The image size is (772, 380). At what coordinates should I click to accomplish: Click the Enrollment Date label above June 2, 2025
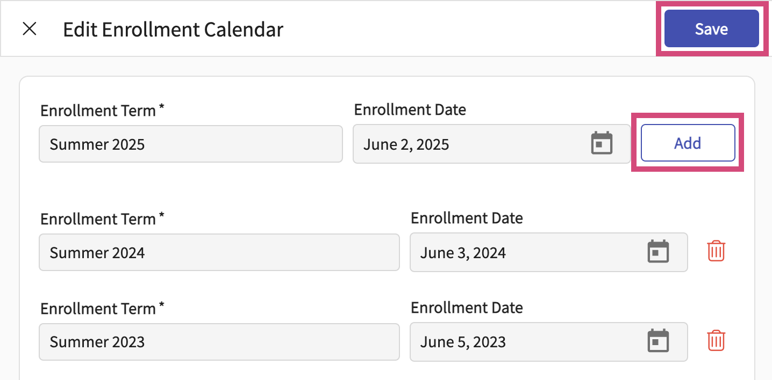[x=410, y=109]
